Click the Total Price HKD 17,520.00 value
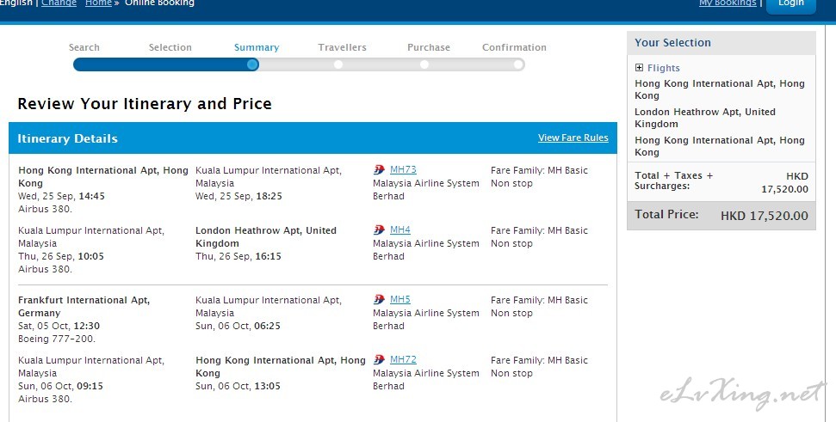 765,216
